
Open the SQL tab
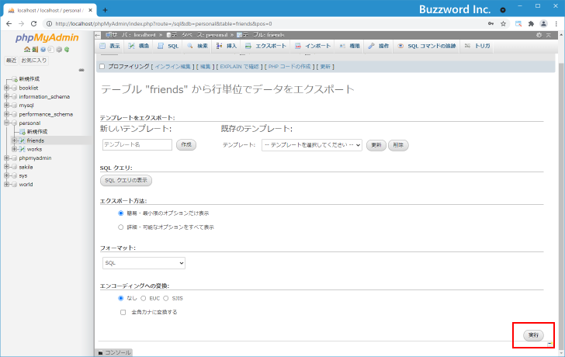coord(168,46)
